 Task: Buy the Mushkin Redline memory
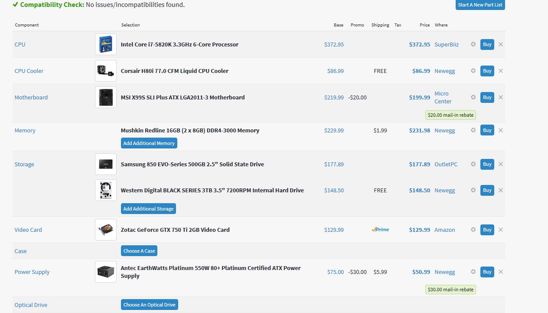click(x=487, y=130)
